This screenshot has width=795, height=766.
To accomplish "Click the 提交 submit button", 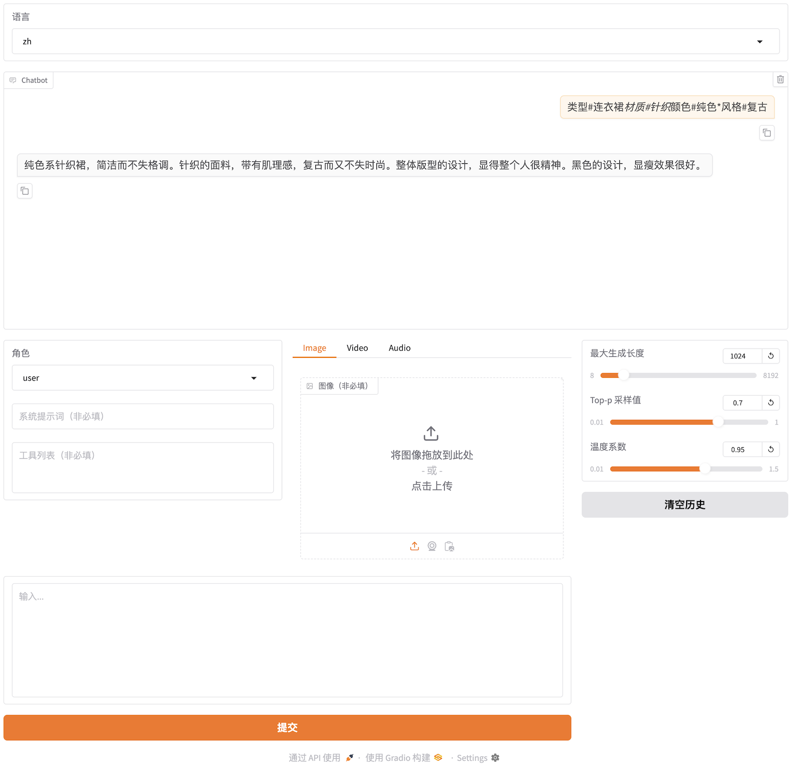I will pos(287,727).
